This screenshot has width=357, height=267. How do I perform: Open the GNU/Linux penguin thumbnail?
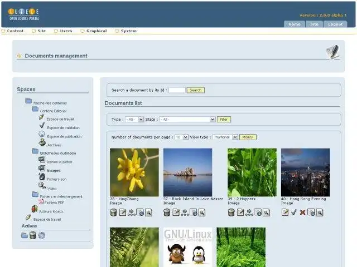point(187,247)
